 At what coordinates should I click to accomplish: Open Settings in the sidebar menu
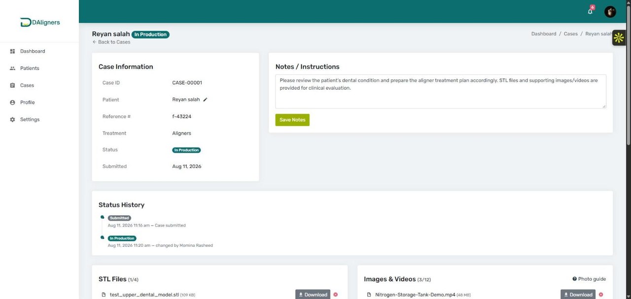(x=30, y=120)
